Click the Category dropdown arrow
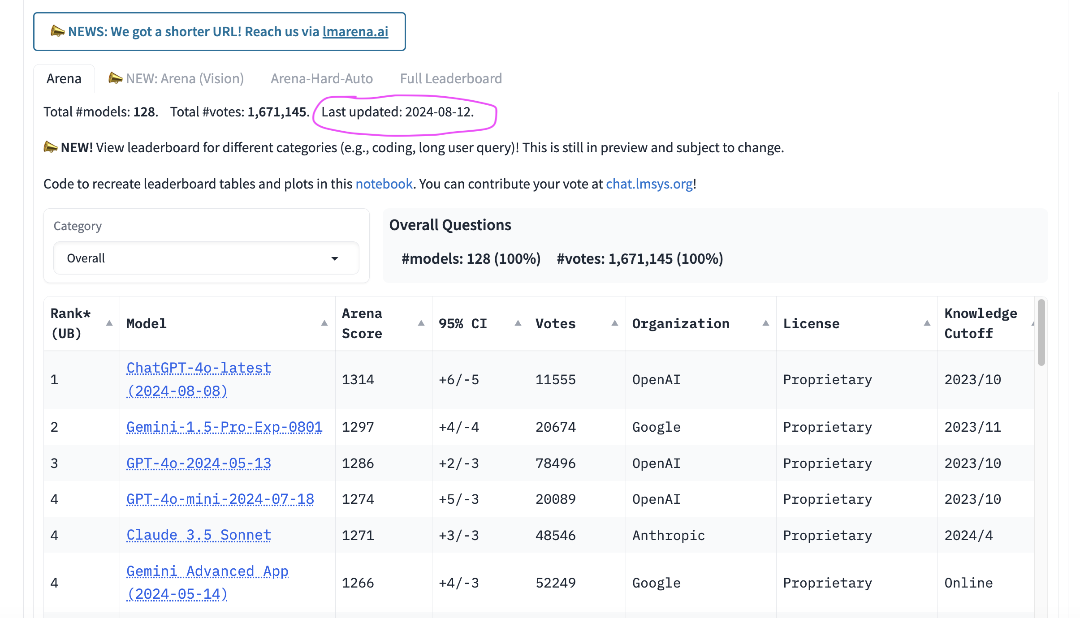Screen dimensions: 1080x618 [334, 258]
